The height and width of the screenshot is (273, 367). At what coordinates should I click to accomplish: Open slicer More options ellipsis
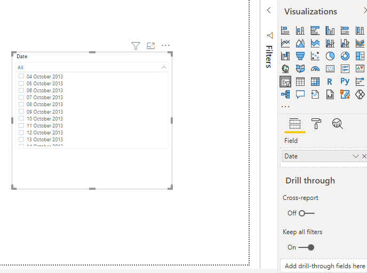click(x=165, y=46)
